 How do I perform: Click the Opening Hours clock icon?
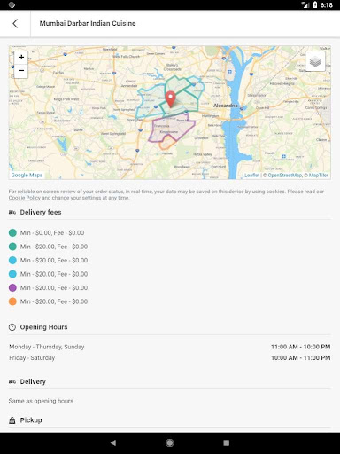(x=12, y=327)
